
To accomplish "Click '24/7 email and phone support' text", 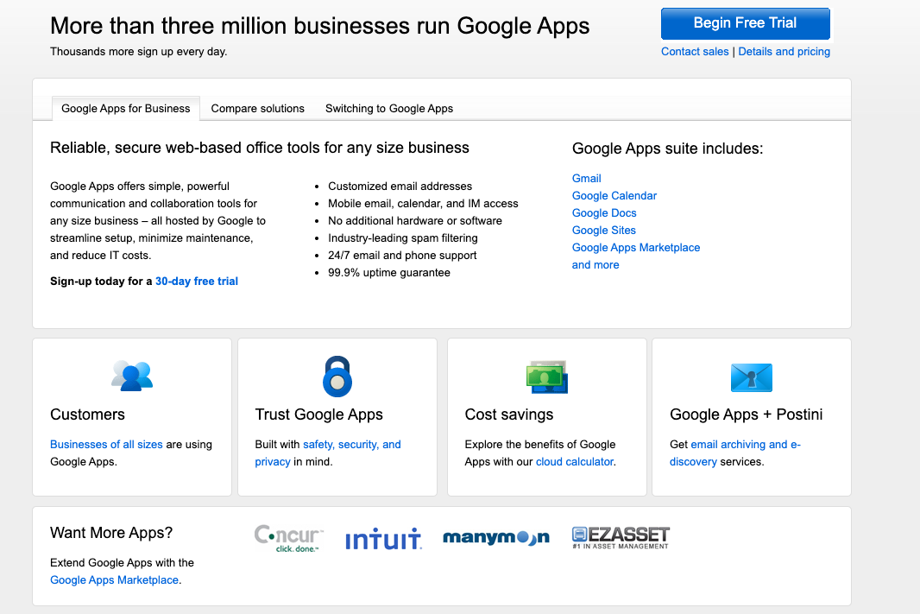I will click(402, 256).
